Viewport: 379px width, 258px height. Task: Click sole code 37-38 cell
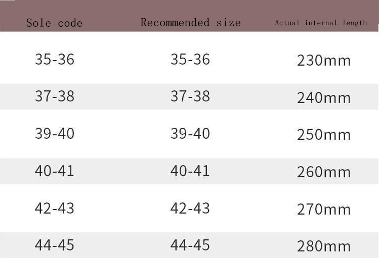point(54,96)
